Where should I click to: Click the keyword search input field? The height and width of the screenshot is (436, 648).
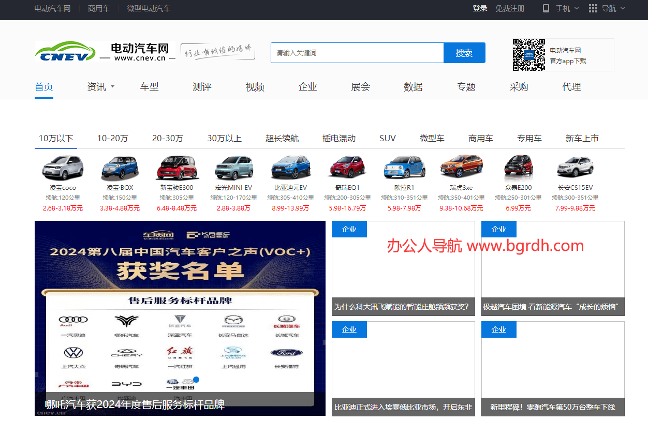click(357, 52)
